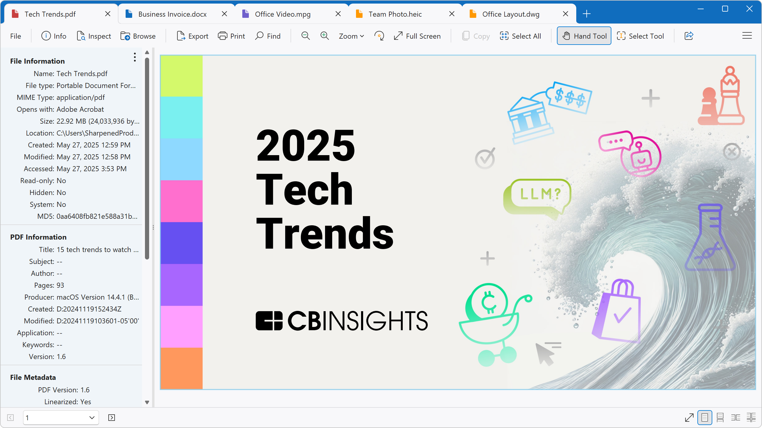Expand the Zoom dropdown
This screenshot has height=428, width=762.
point(351,36)
